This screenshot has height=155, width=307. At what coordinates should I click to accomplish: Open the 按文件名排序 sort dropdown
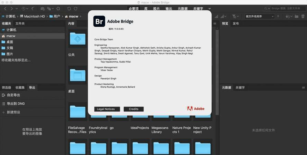(x=259, y=16)
